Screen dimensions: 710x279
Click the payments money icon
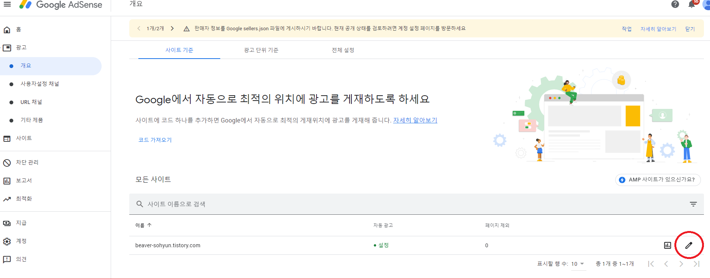pos(7,223)
